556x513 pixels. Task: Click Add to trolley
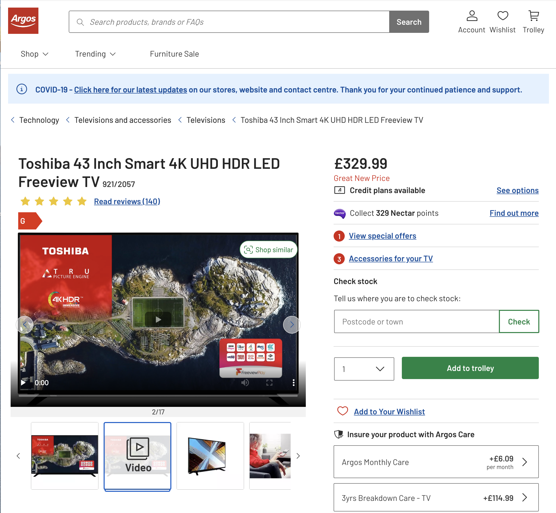(470, 368)
